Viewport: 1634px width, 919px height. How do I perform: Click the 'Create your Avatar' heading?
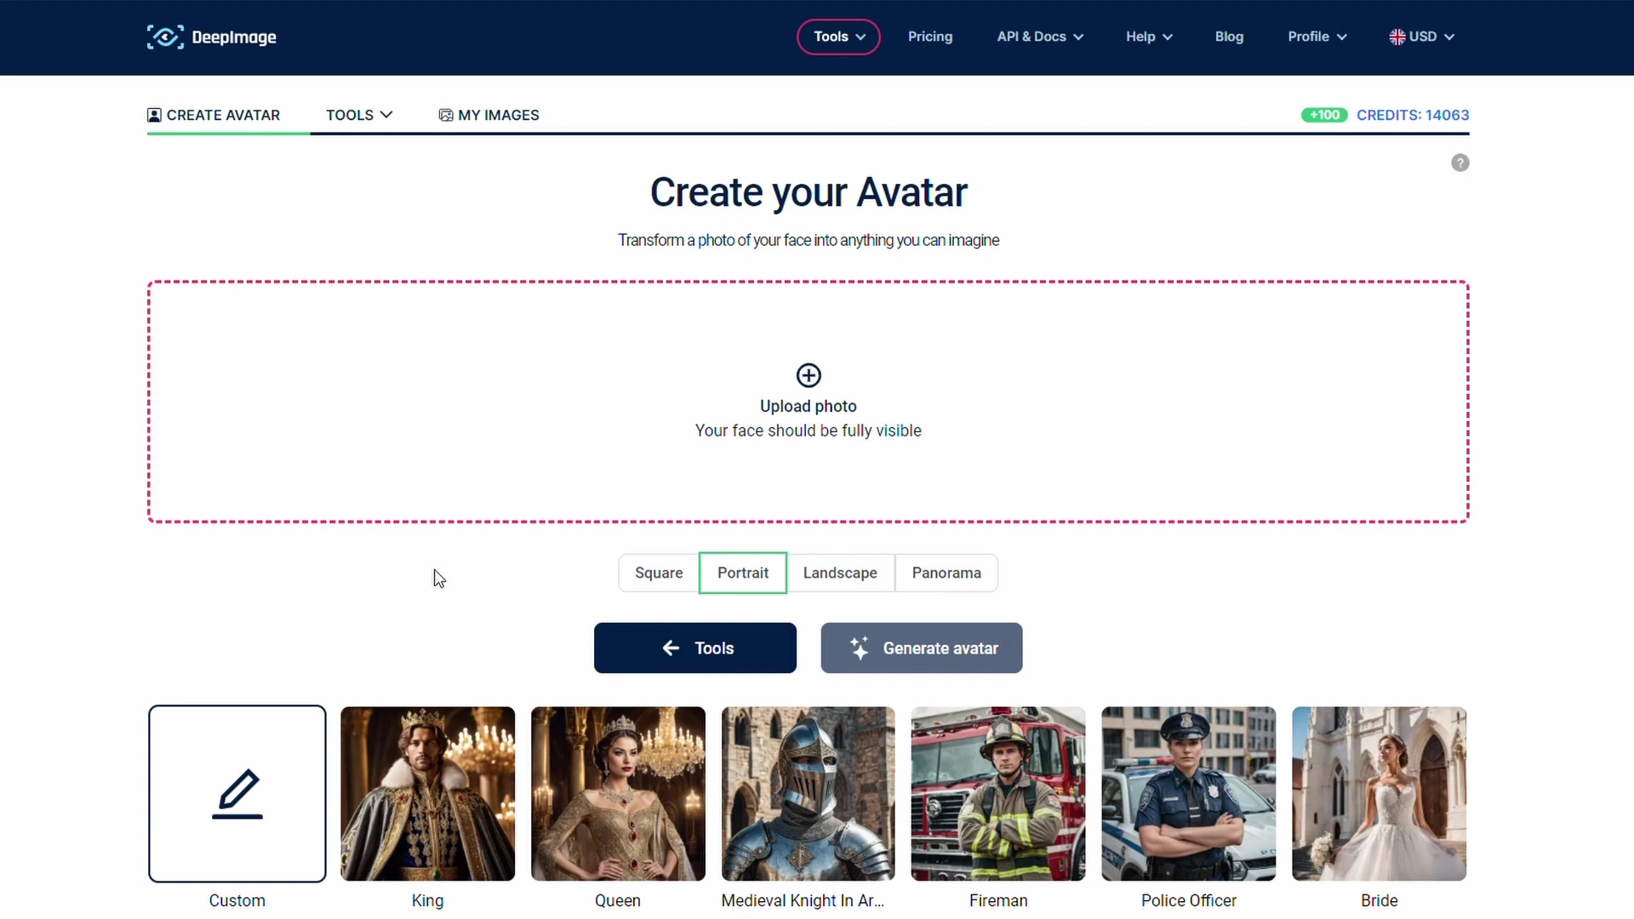coord(808,192)
